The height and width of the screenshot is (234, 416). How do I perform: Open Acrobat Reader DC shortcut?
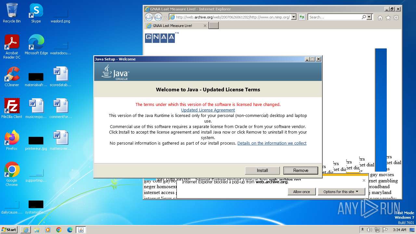click(12, 47)
